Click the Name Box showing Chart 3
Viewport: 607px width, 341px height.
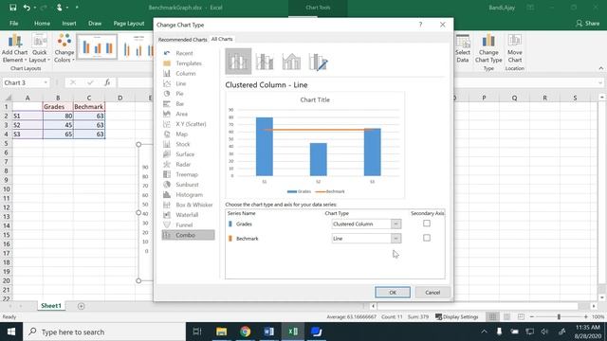22,82
